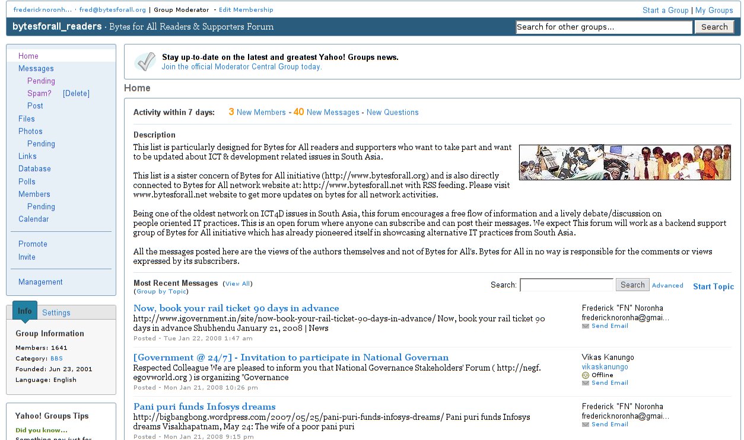
Task: Click View All beside Most Recent Messages
Action: (237, 284)
